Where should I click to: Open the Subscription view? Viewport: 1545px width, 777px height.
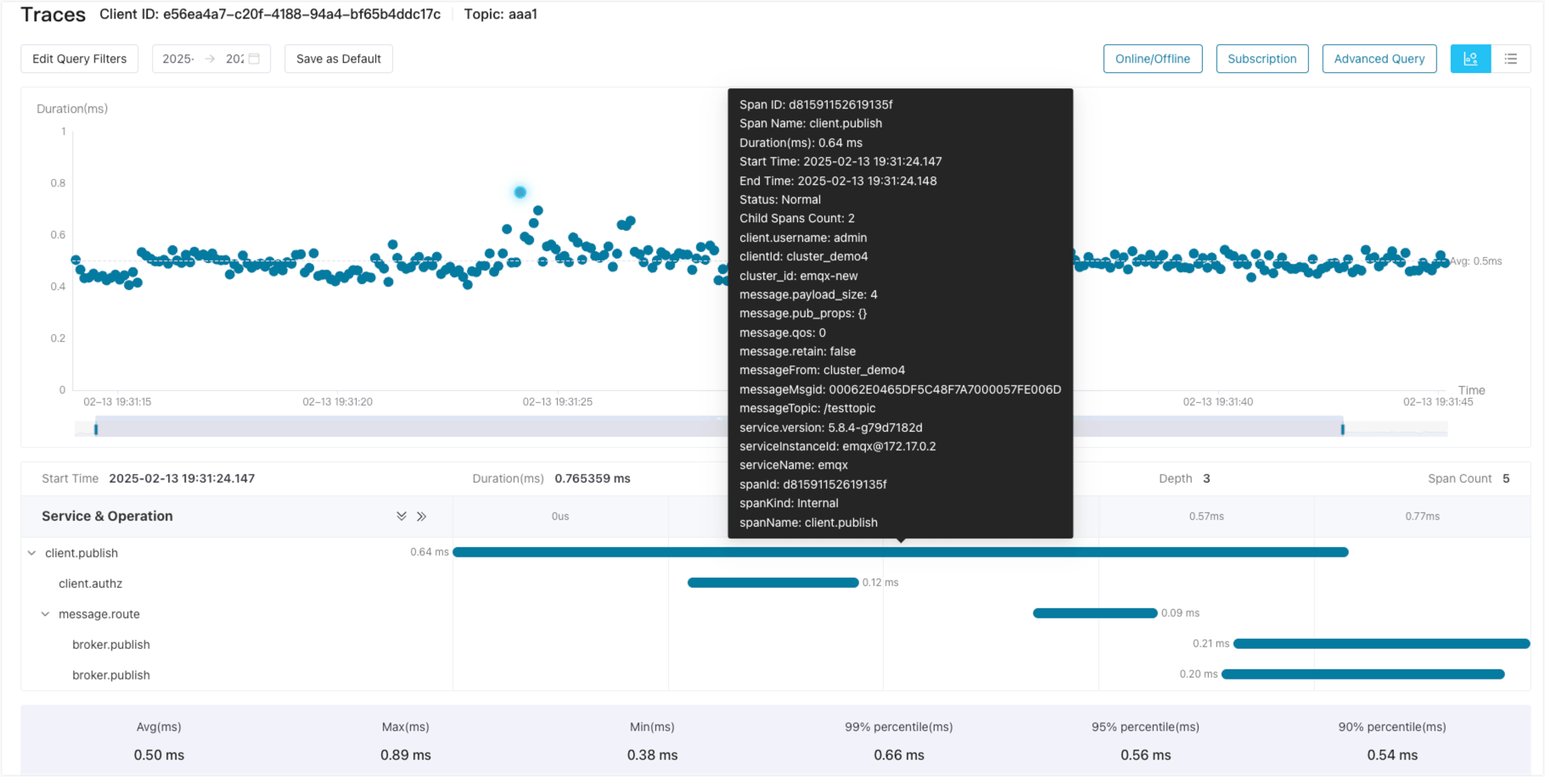1261,59
